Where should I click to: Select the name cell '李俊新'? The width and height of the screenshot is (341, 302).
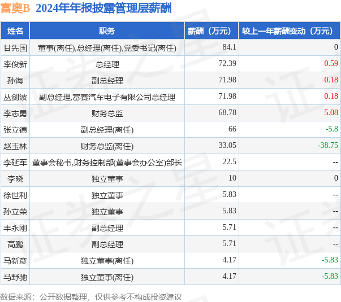[15, 64]
